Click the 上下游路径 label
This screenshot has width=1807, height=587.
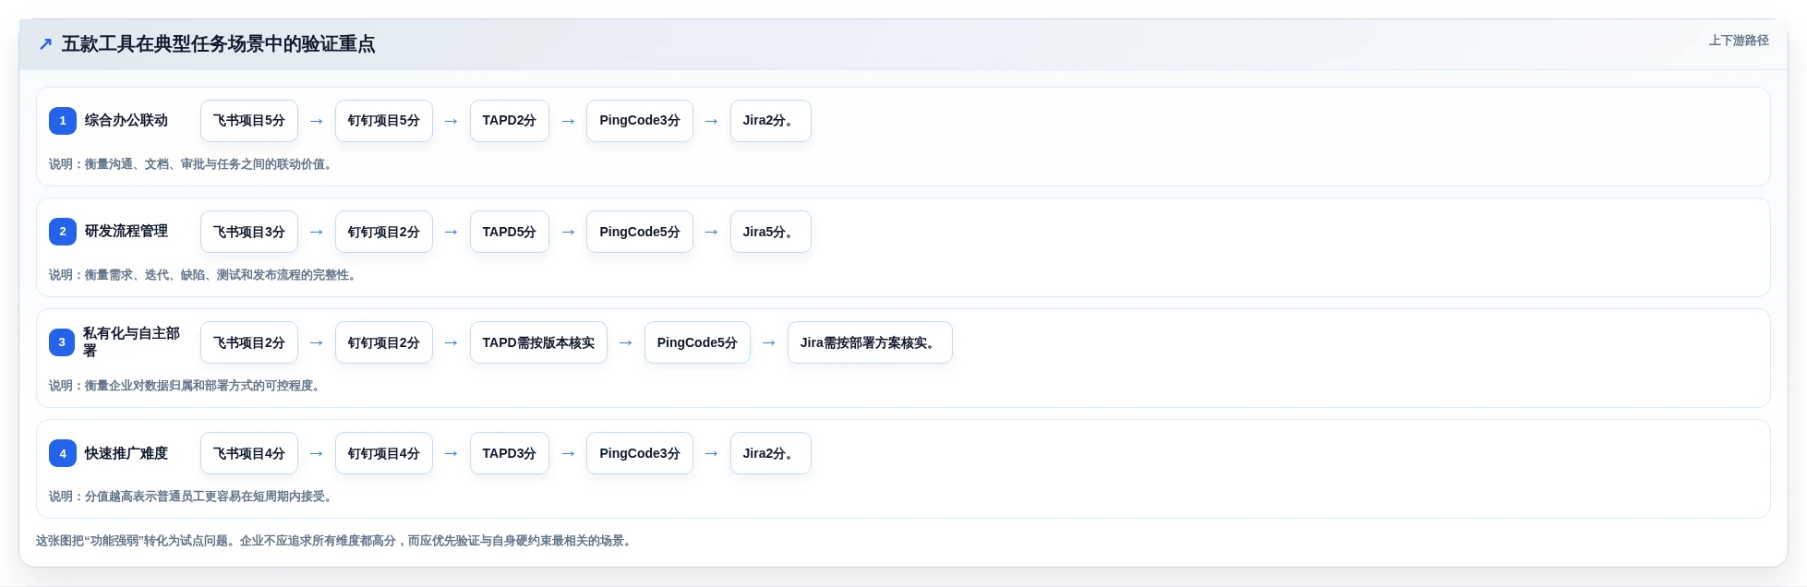[1738, 41]
